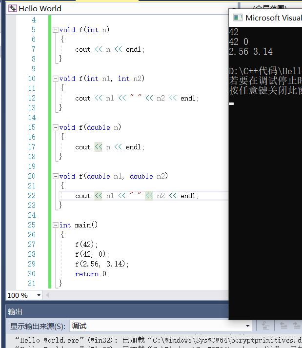This screenshot has height=348, width=302.
Task: Click line number 22 in the margin
Action: pyautogui.click(x=32, y=196)
